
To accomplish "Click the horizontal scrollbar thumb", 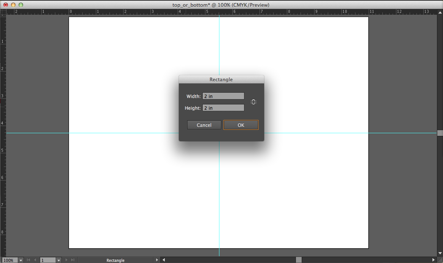I will pyautogui.click(x=299, y=260).
